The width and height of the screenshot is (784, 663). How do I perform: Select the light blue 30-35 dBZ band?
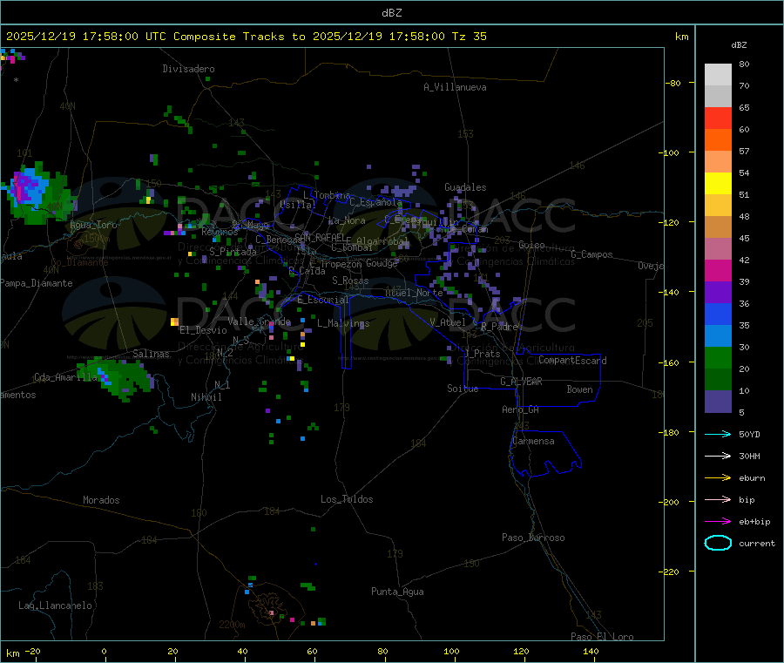718,336
